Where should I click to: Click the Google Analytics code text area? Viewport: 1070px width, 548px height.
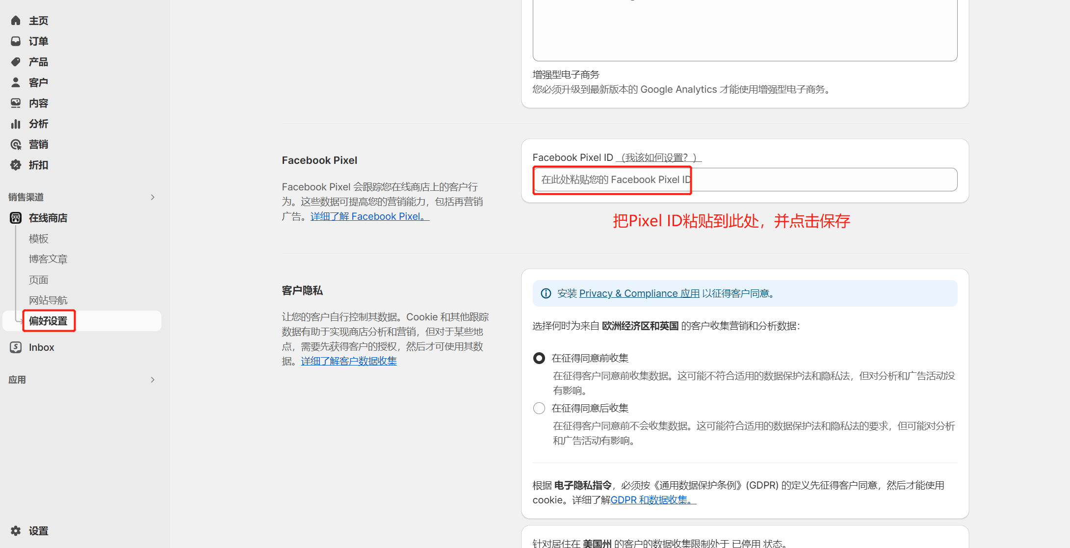pyautogui.click(x=745, y=29)
